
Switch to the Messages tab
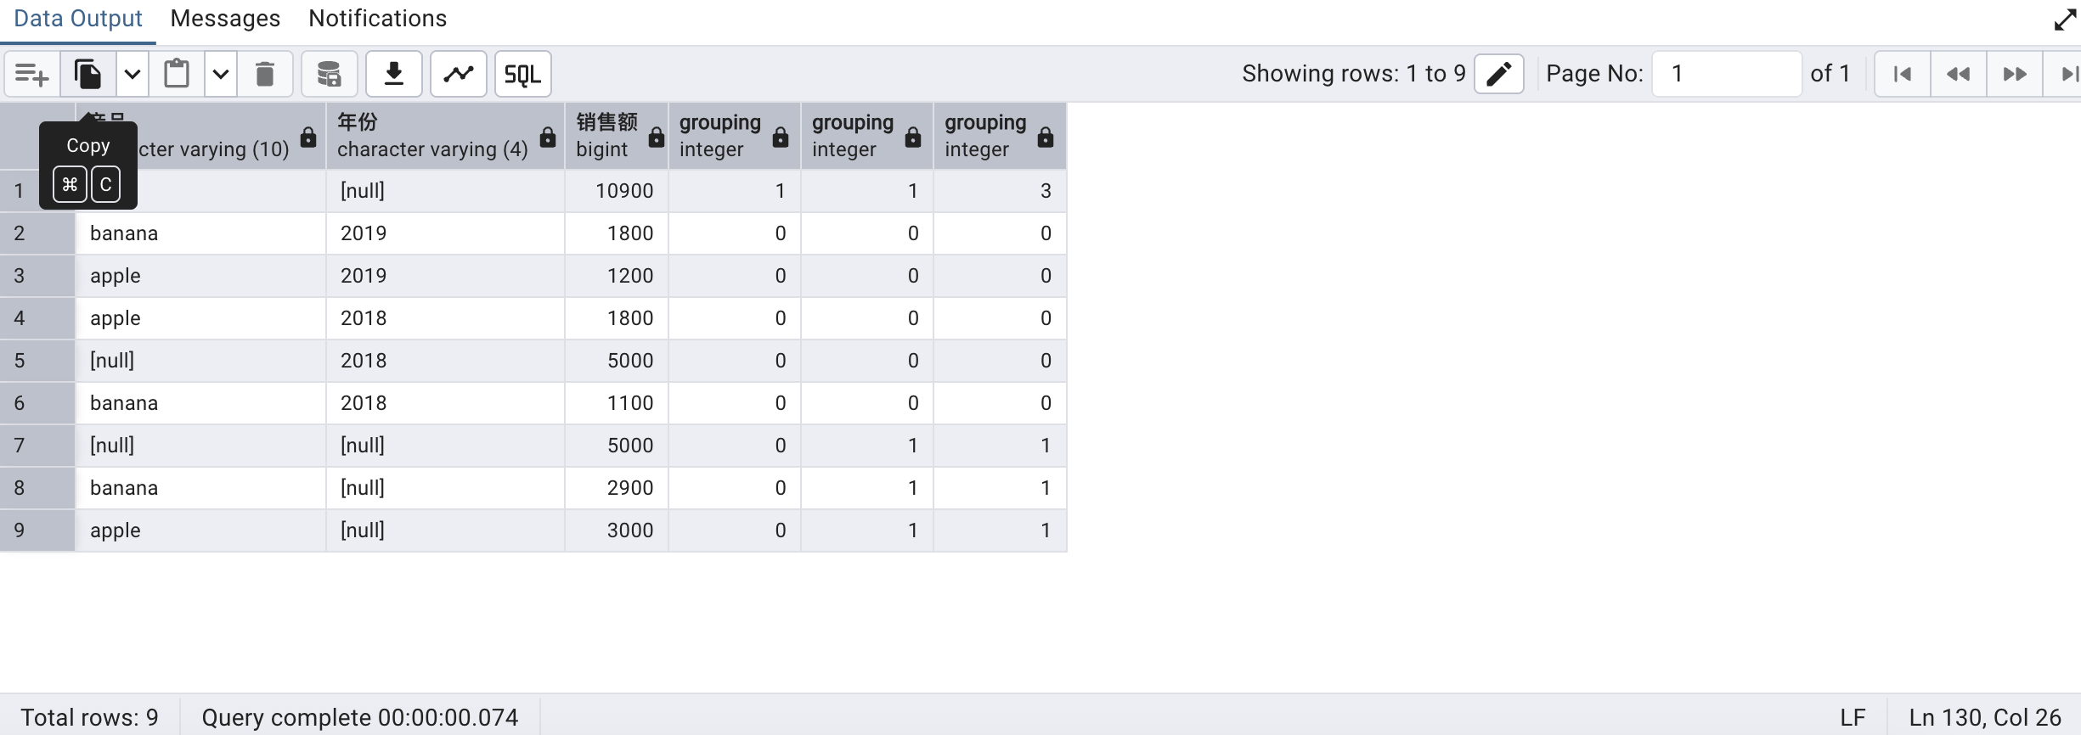click(x=225, y=19)
